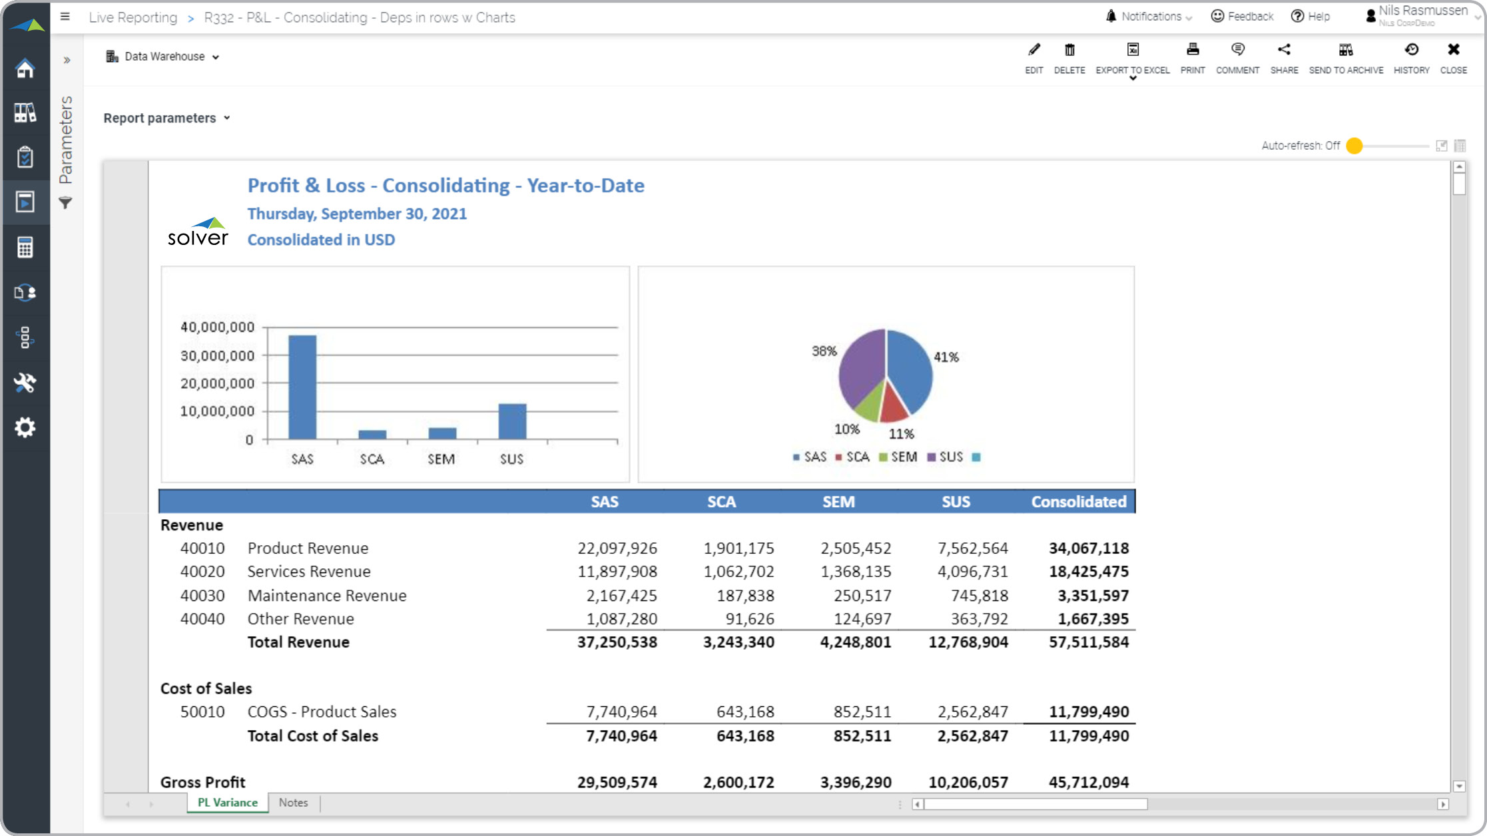Click the Print icon

pos(1193,51)
